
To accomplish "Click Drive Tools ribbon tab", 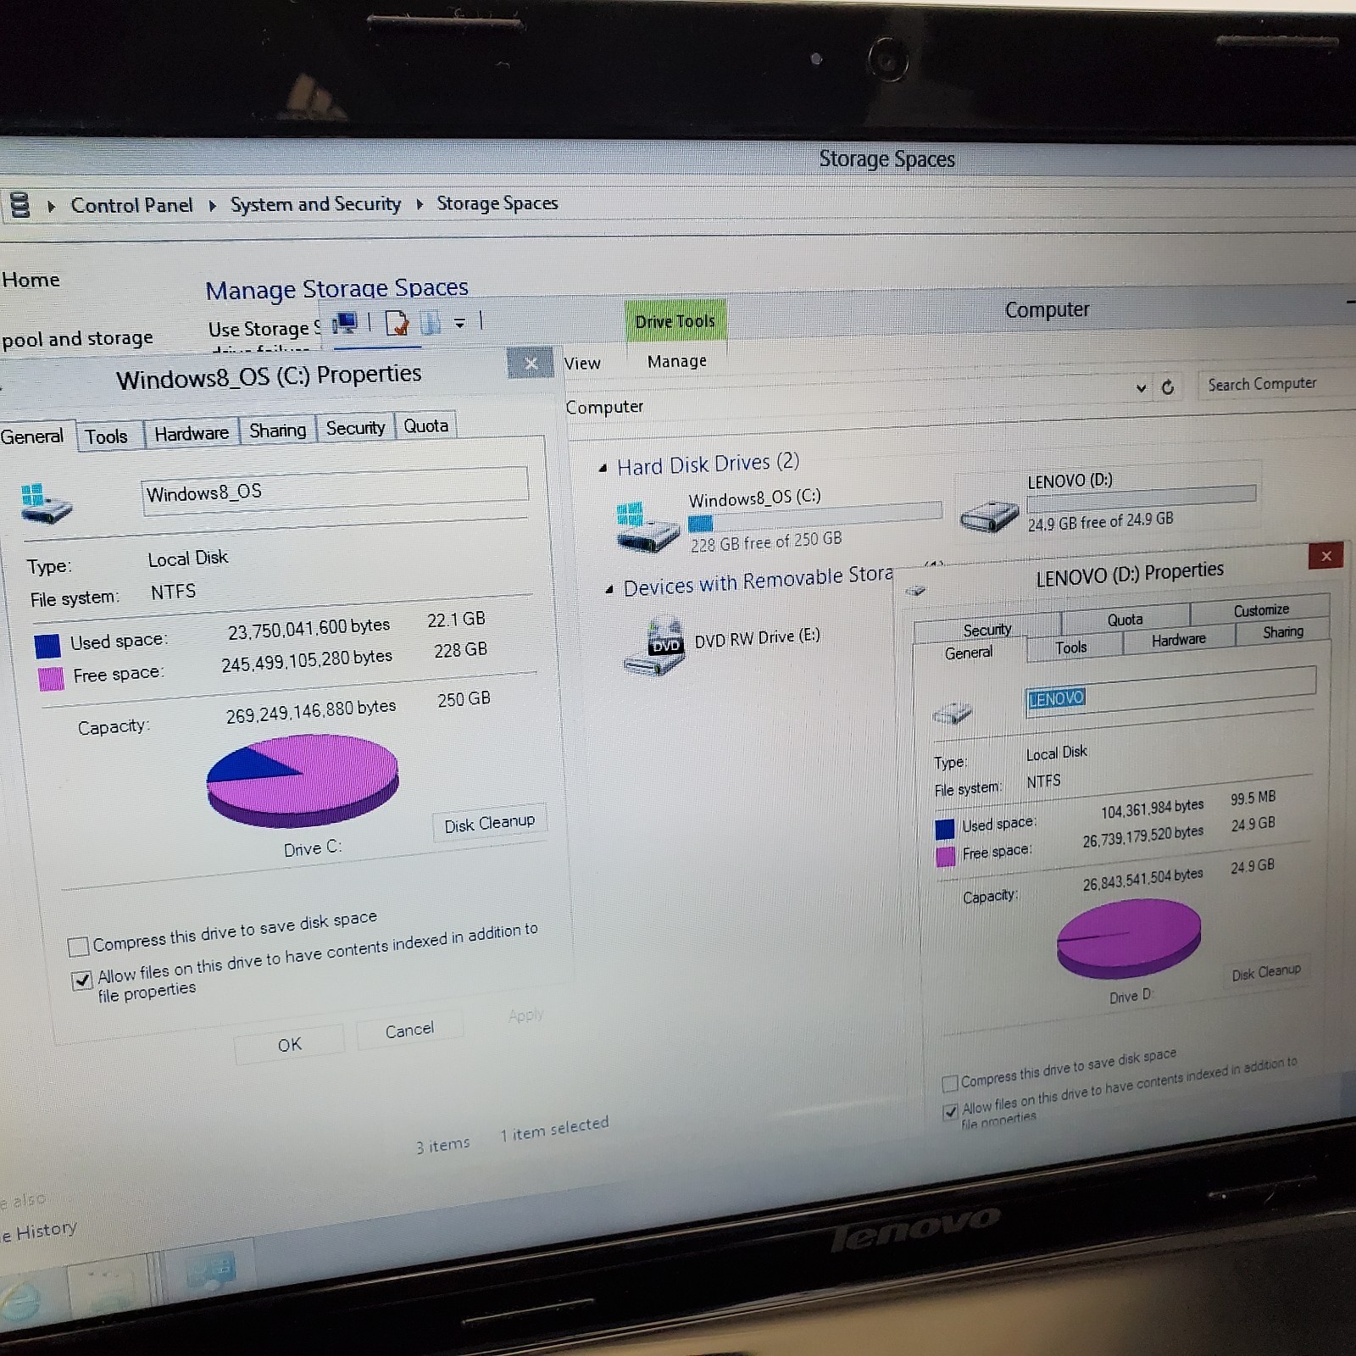I will click(x=675, y=321).
